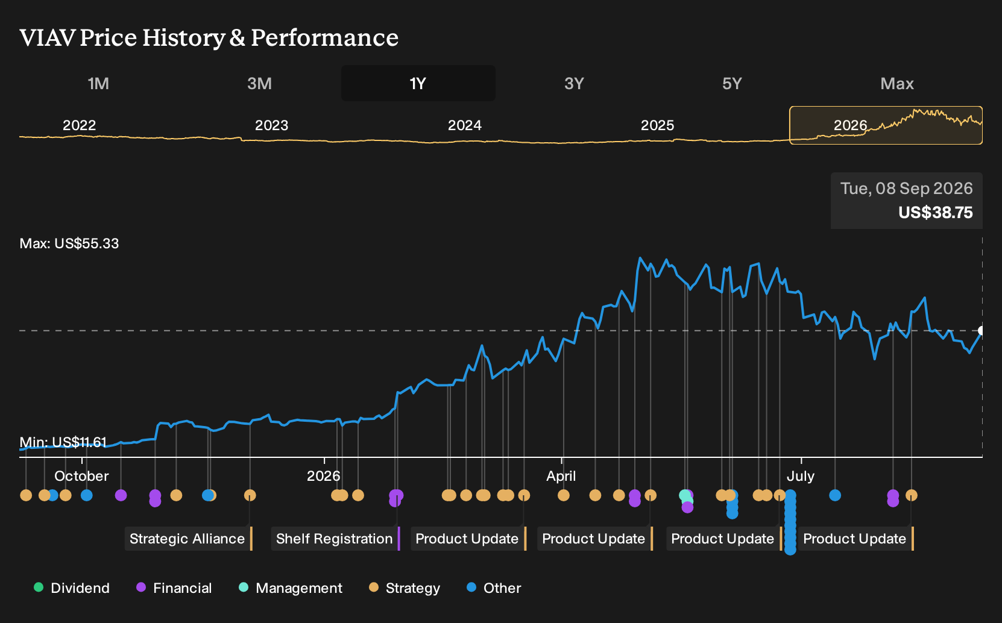Toggle the Other legend filter
Viewport: 1002px width, 623px height.
click(x=494, y=588)
